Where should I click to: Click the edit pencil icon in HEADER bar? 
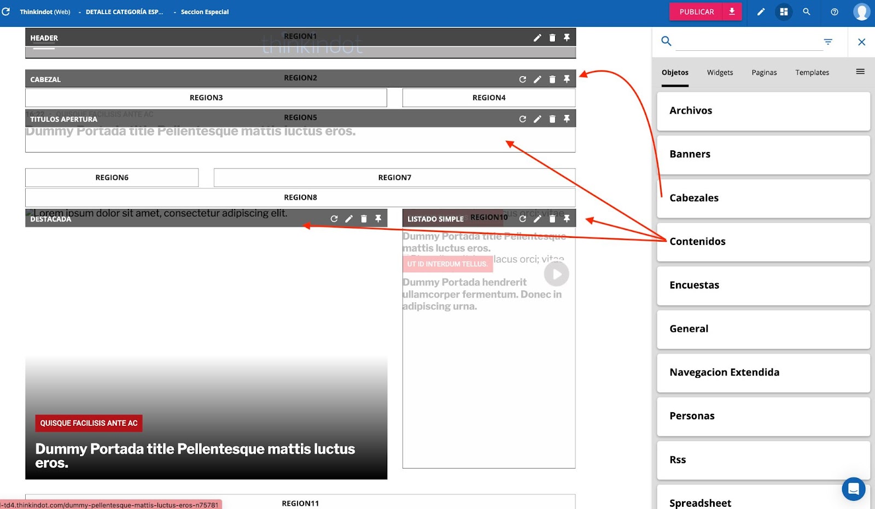537,38
